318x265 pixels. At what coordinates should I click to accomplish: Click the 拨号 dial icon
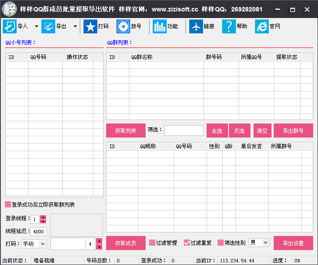[123, 26]
